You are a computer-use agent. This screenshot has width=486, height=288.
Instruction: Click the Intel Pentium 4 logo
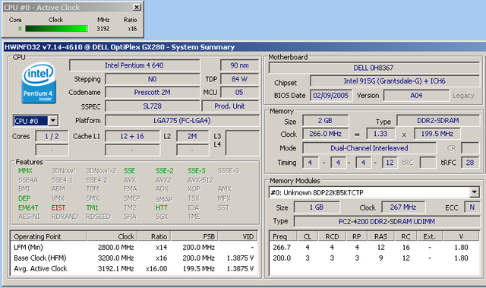(x=39, y=83)
